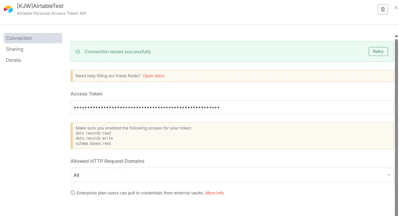The width and height of the screenshot is (399, 216).
Task: Click info icon beside Enterprise plan note
Action: pos(73,193)
